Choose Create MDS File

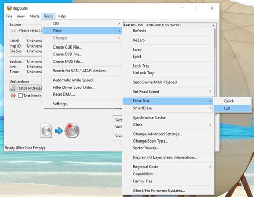[x=83, y=61]
